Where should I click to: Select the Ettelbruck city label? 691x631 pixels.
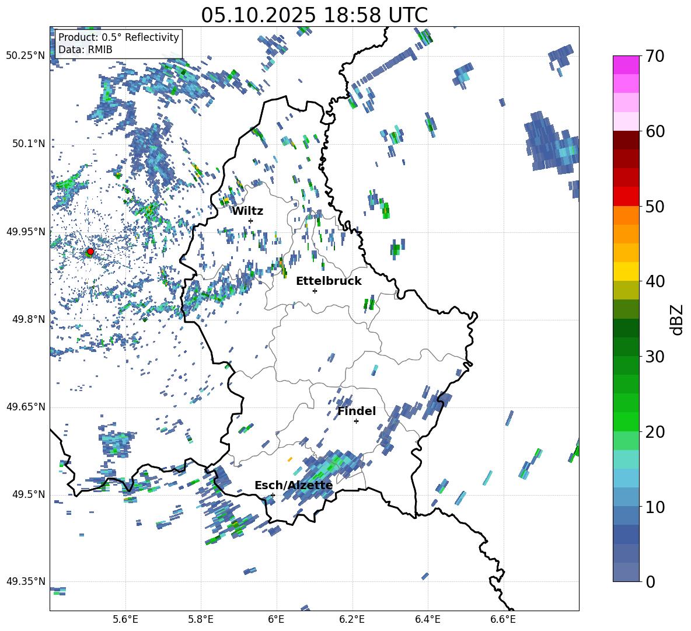pyautogui.click(x=329, y=281)
